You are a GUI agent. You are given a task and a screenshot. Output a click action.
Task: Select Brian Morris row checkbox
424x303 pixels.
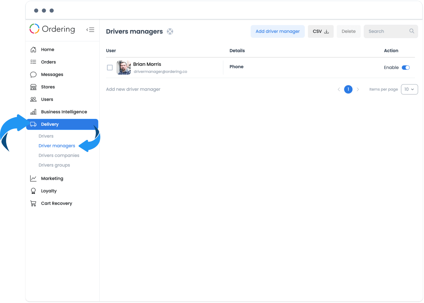(x=110, y=68)
